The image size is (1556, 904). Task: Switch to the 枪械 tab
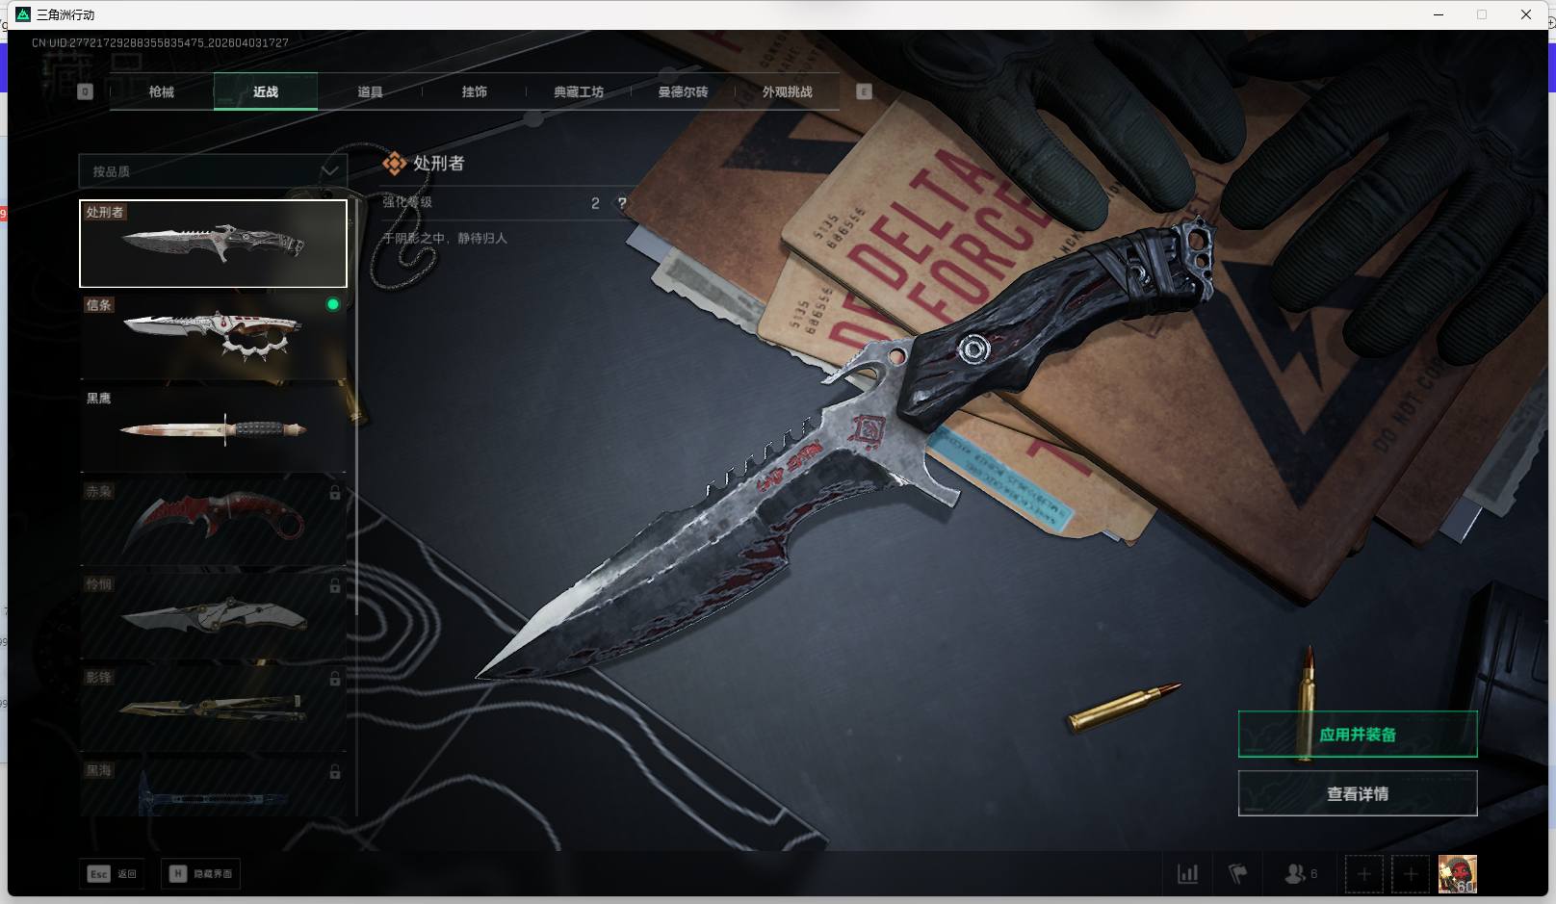click(162, 91)
